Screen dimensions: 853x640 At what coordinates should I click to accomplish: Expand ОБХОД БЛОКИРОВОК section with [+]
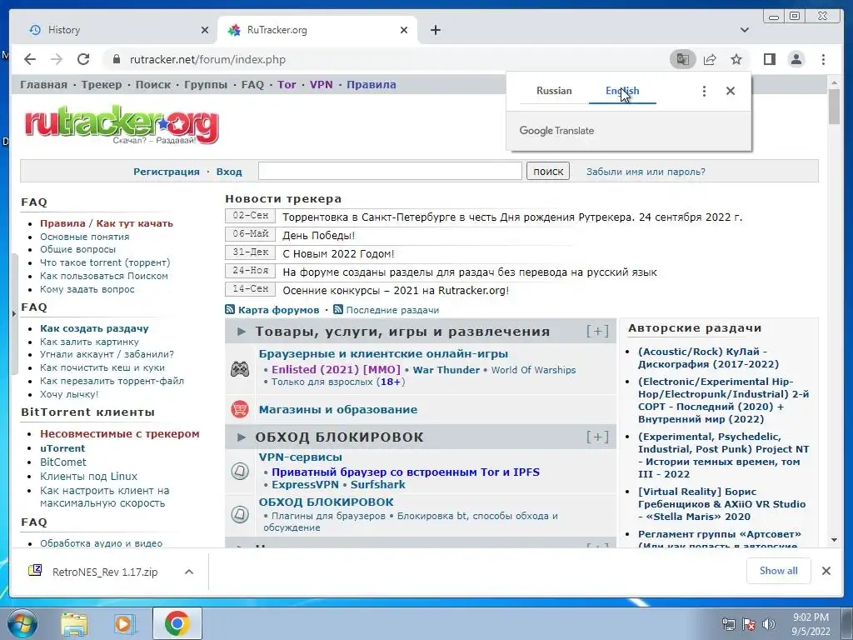(x=597, y=437)
